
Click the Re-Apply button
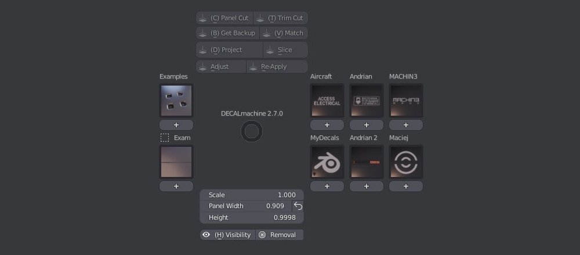[x=277, y=67]
